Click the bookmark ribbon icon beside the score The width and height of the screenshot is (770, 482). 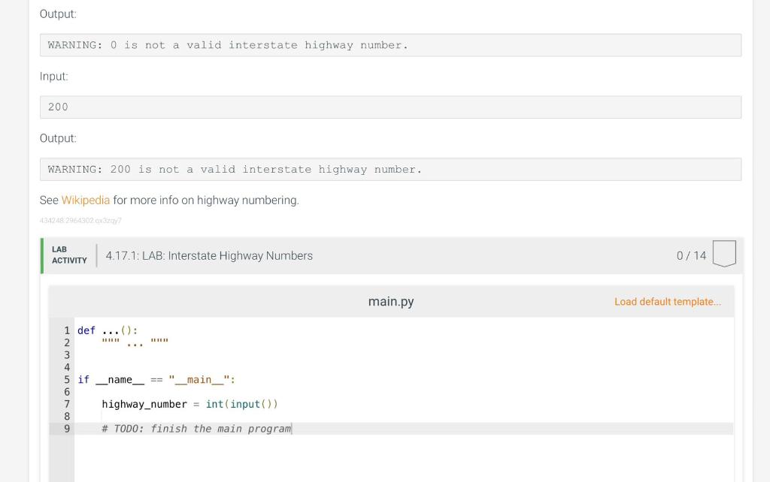pos(723,255)
